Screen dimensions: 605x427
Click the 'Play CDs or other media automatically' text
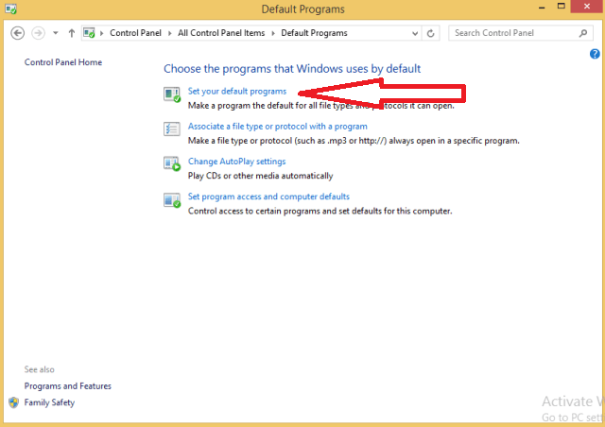coord(260,176)
